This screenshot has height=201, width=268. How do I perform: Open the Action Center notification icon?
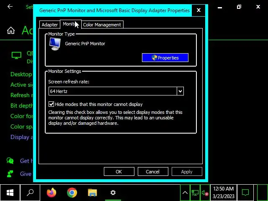pos(245,193)
